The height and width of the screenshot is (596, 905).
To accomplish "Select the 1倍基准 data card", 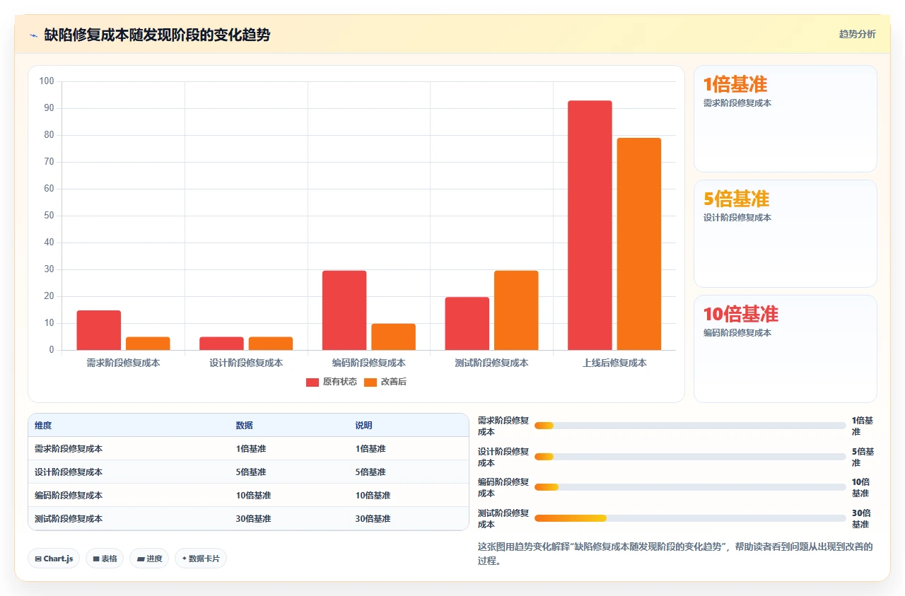I will coord(786,119).
